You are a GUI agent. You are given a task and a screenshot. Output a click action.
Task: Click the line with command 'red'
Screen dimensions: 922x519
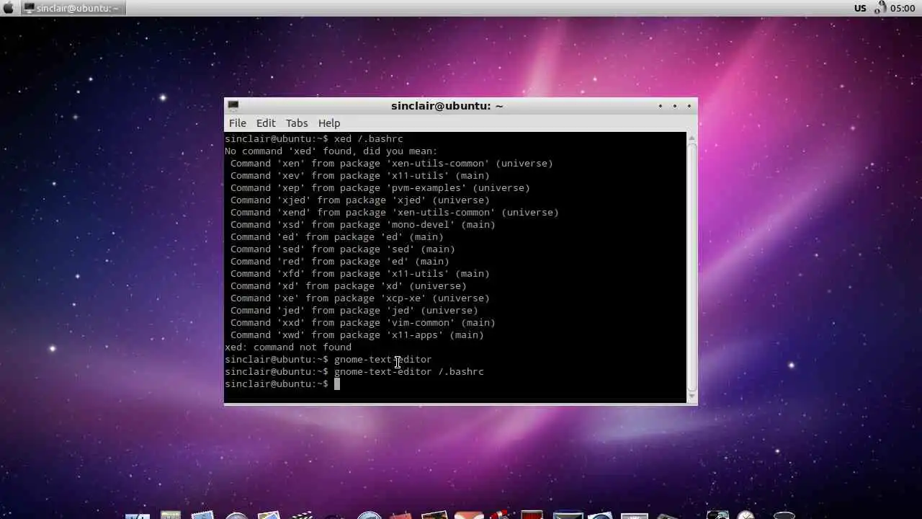click(339, 261)
